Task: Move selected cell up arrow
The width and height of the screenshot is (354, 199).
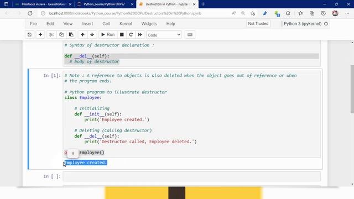Action: click(x=82, y=35)
